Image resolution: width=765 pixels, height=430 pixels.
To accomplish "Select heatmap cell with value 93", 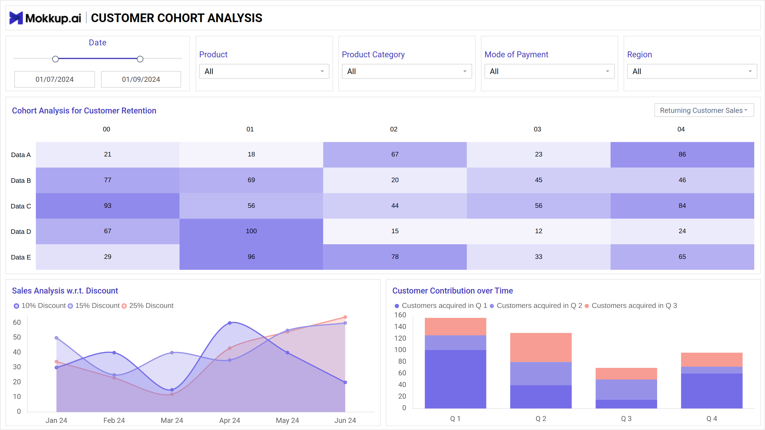I will [x=108, y=206].
